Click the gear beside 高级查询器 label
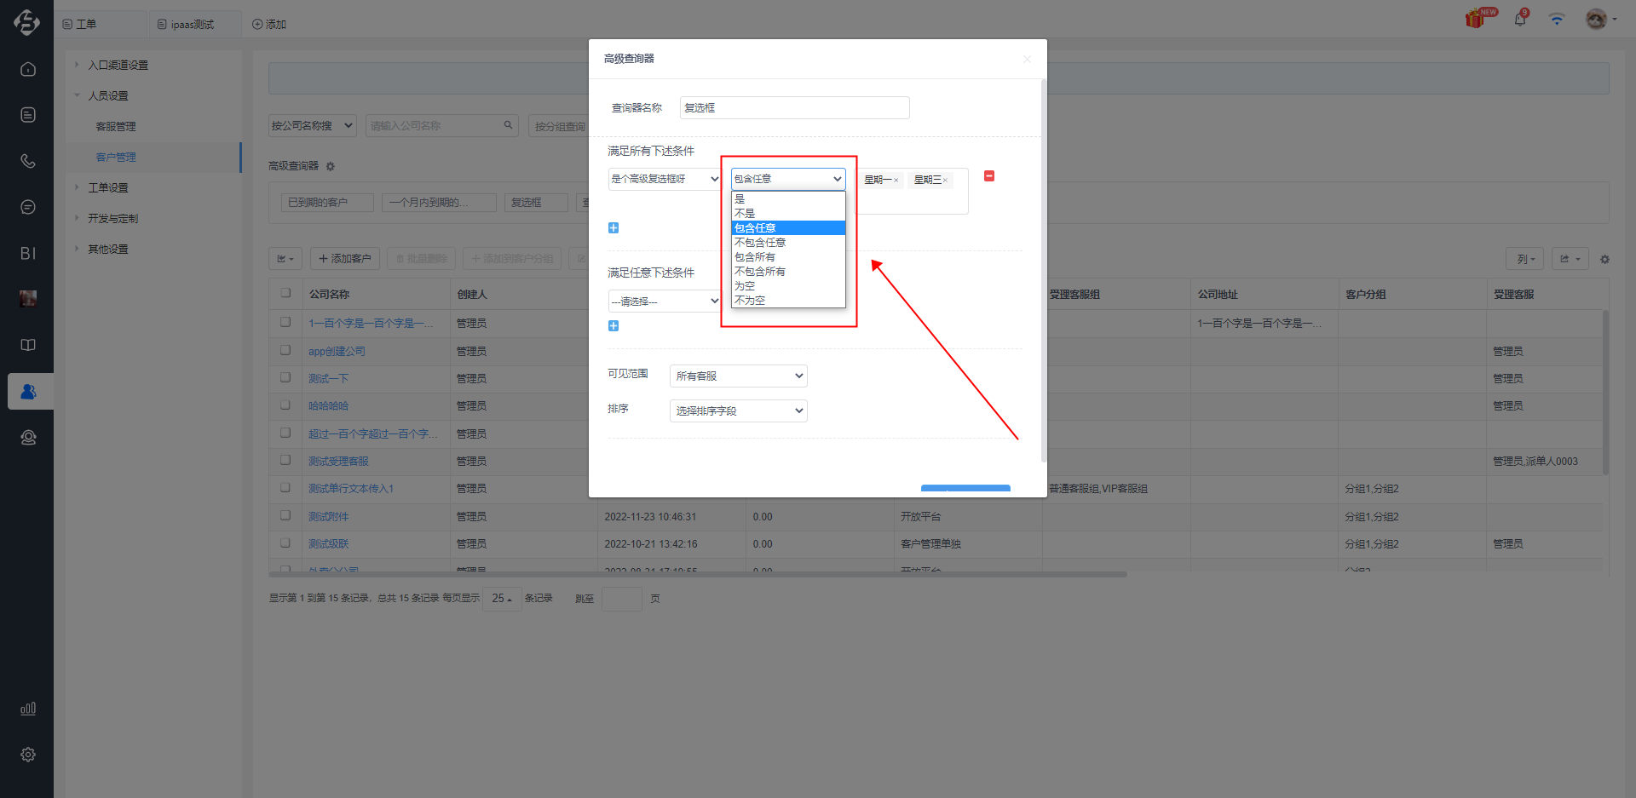This screenshot has height=798, width=1636. (331, 166)
